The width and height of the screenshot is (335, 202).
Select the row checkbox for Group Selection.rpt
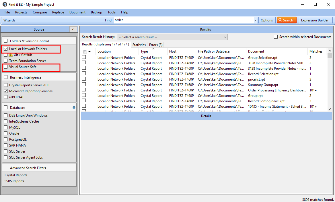(x=84, y=57)
